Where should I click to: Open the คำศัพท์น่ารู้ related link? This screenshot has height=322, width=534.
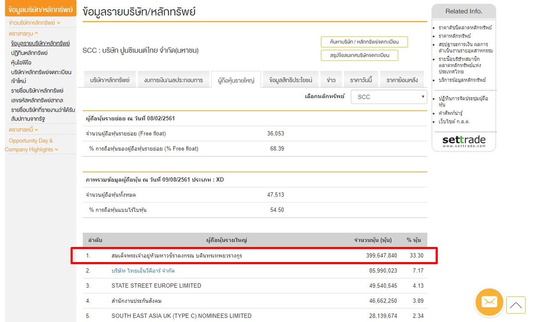450,113
